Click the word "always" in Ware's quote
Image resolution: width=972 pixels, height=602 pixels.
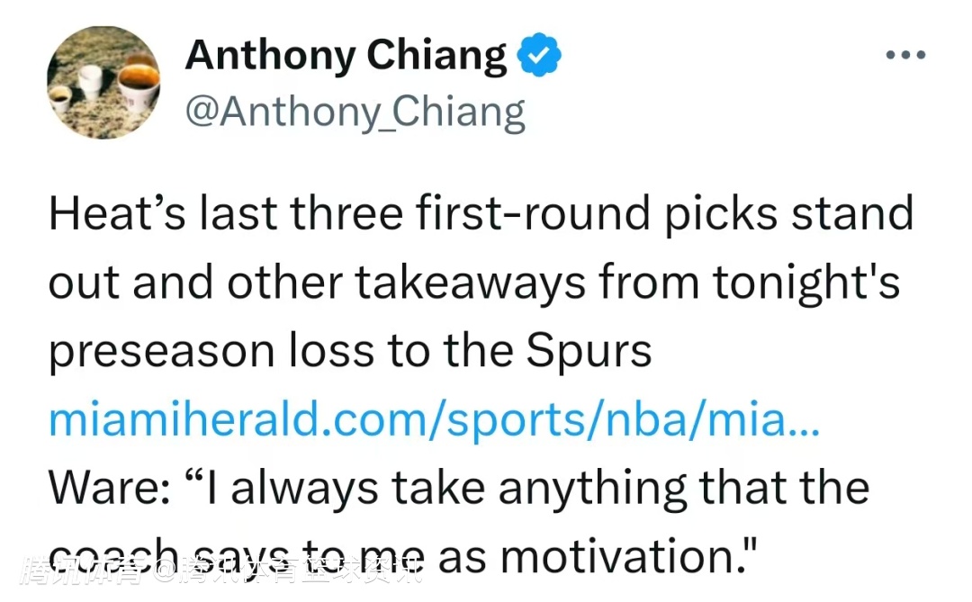(x=304, y=490)
